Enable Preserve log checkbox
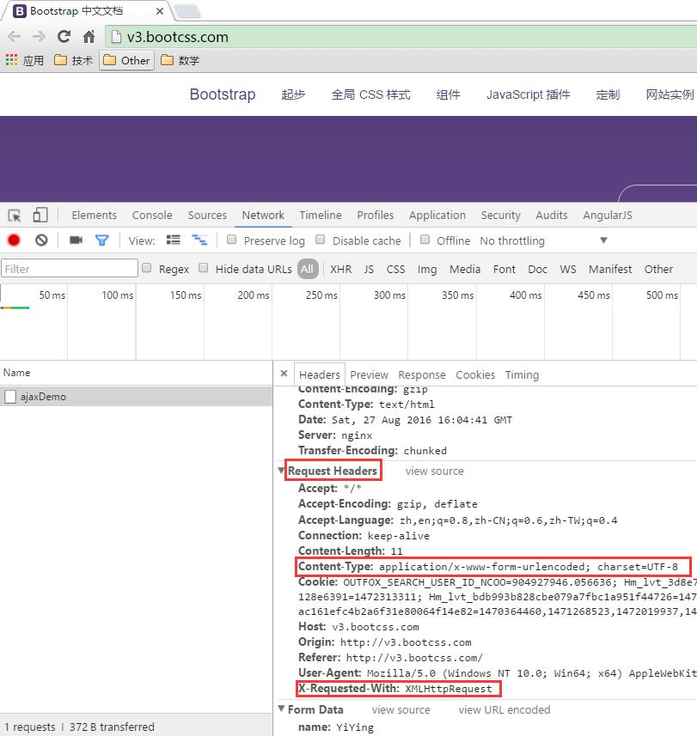697x736 pixels. click(231, 240)
